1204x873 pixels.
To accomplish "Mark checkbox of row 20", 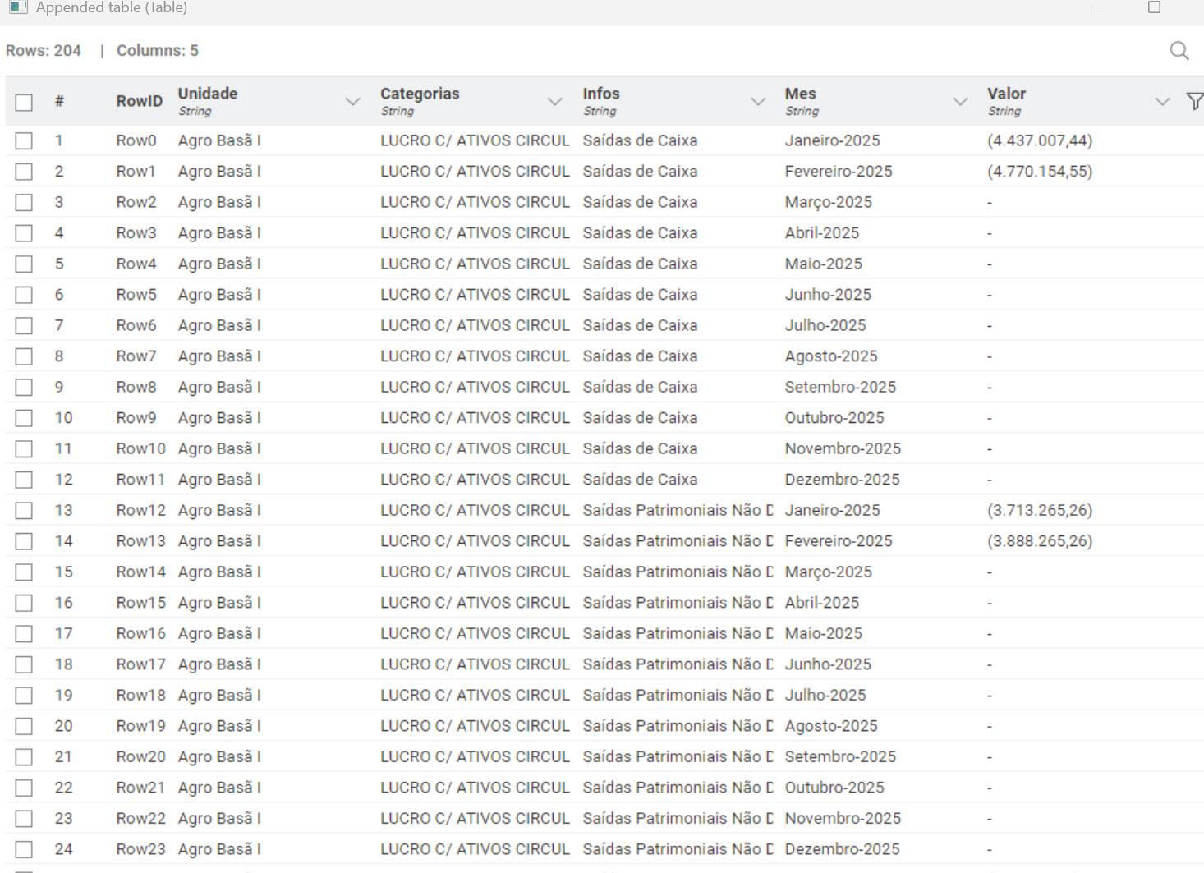I will click(x=24, y=726).
